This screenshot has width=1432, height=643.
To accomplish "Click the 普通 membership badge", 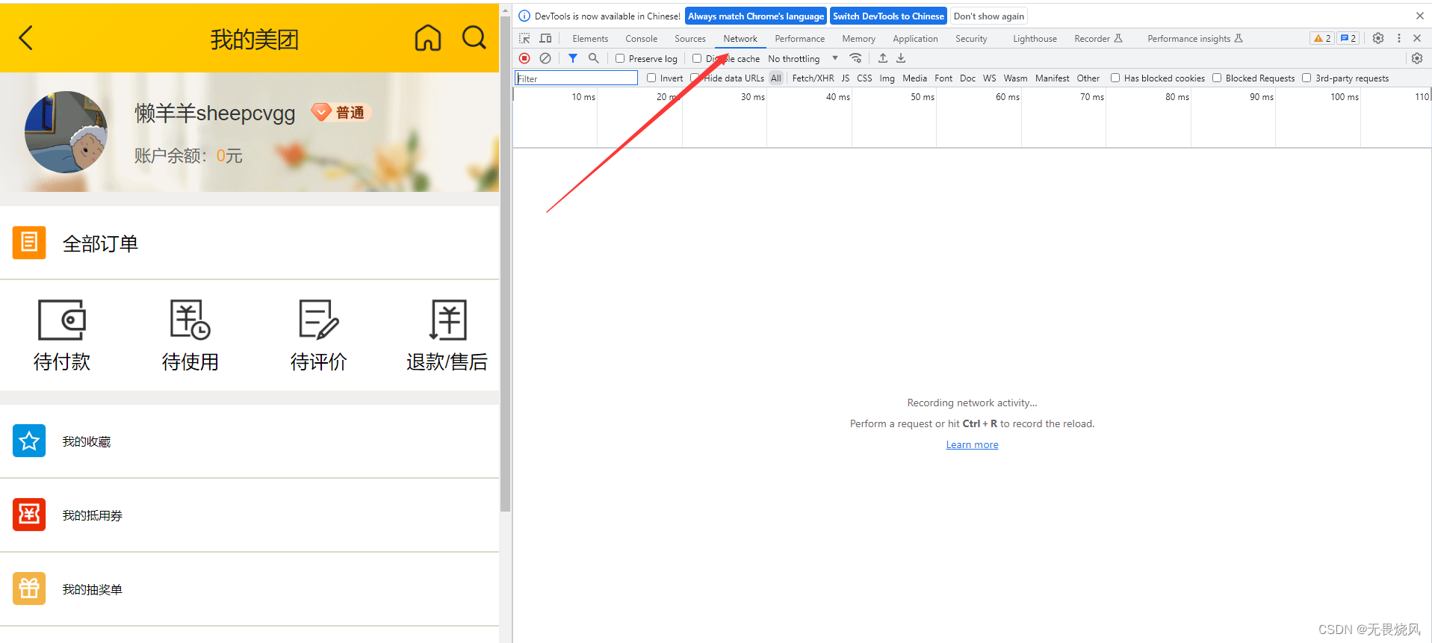I will 341,112.
